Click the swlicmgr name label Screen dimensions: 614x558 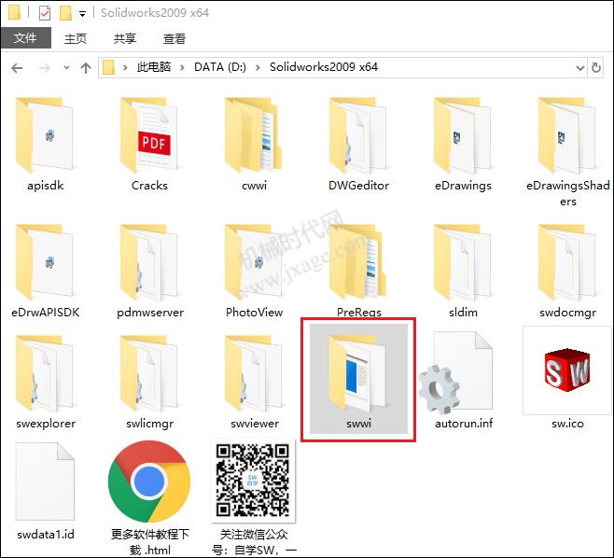click(x=149, y=424)
